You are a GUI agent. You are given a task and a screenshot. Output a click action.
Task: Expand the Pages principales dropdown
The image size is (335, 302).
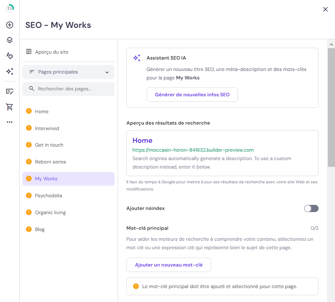click(x=68, y=72)
